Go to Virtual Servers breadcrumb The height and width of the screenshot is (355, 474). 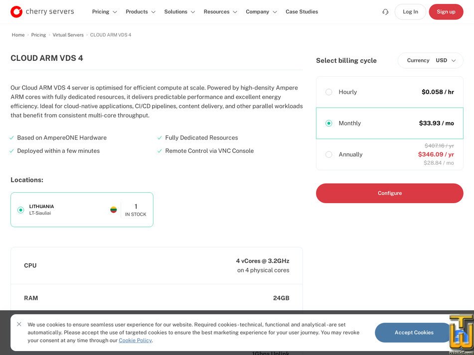pyautogui.click(x=68, y=35)
